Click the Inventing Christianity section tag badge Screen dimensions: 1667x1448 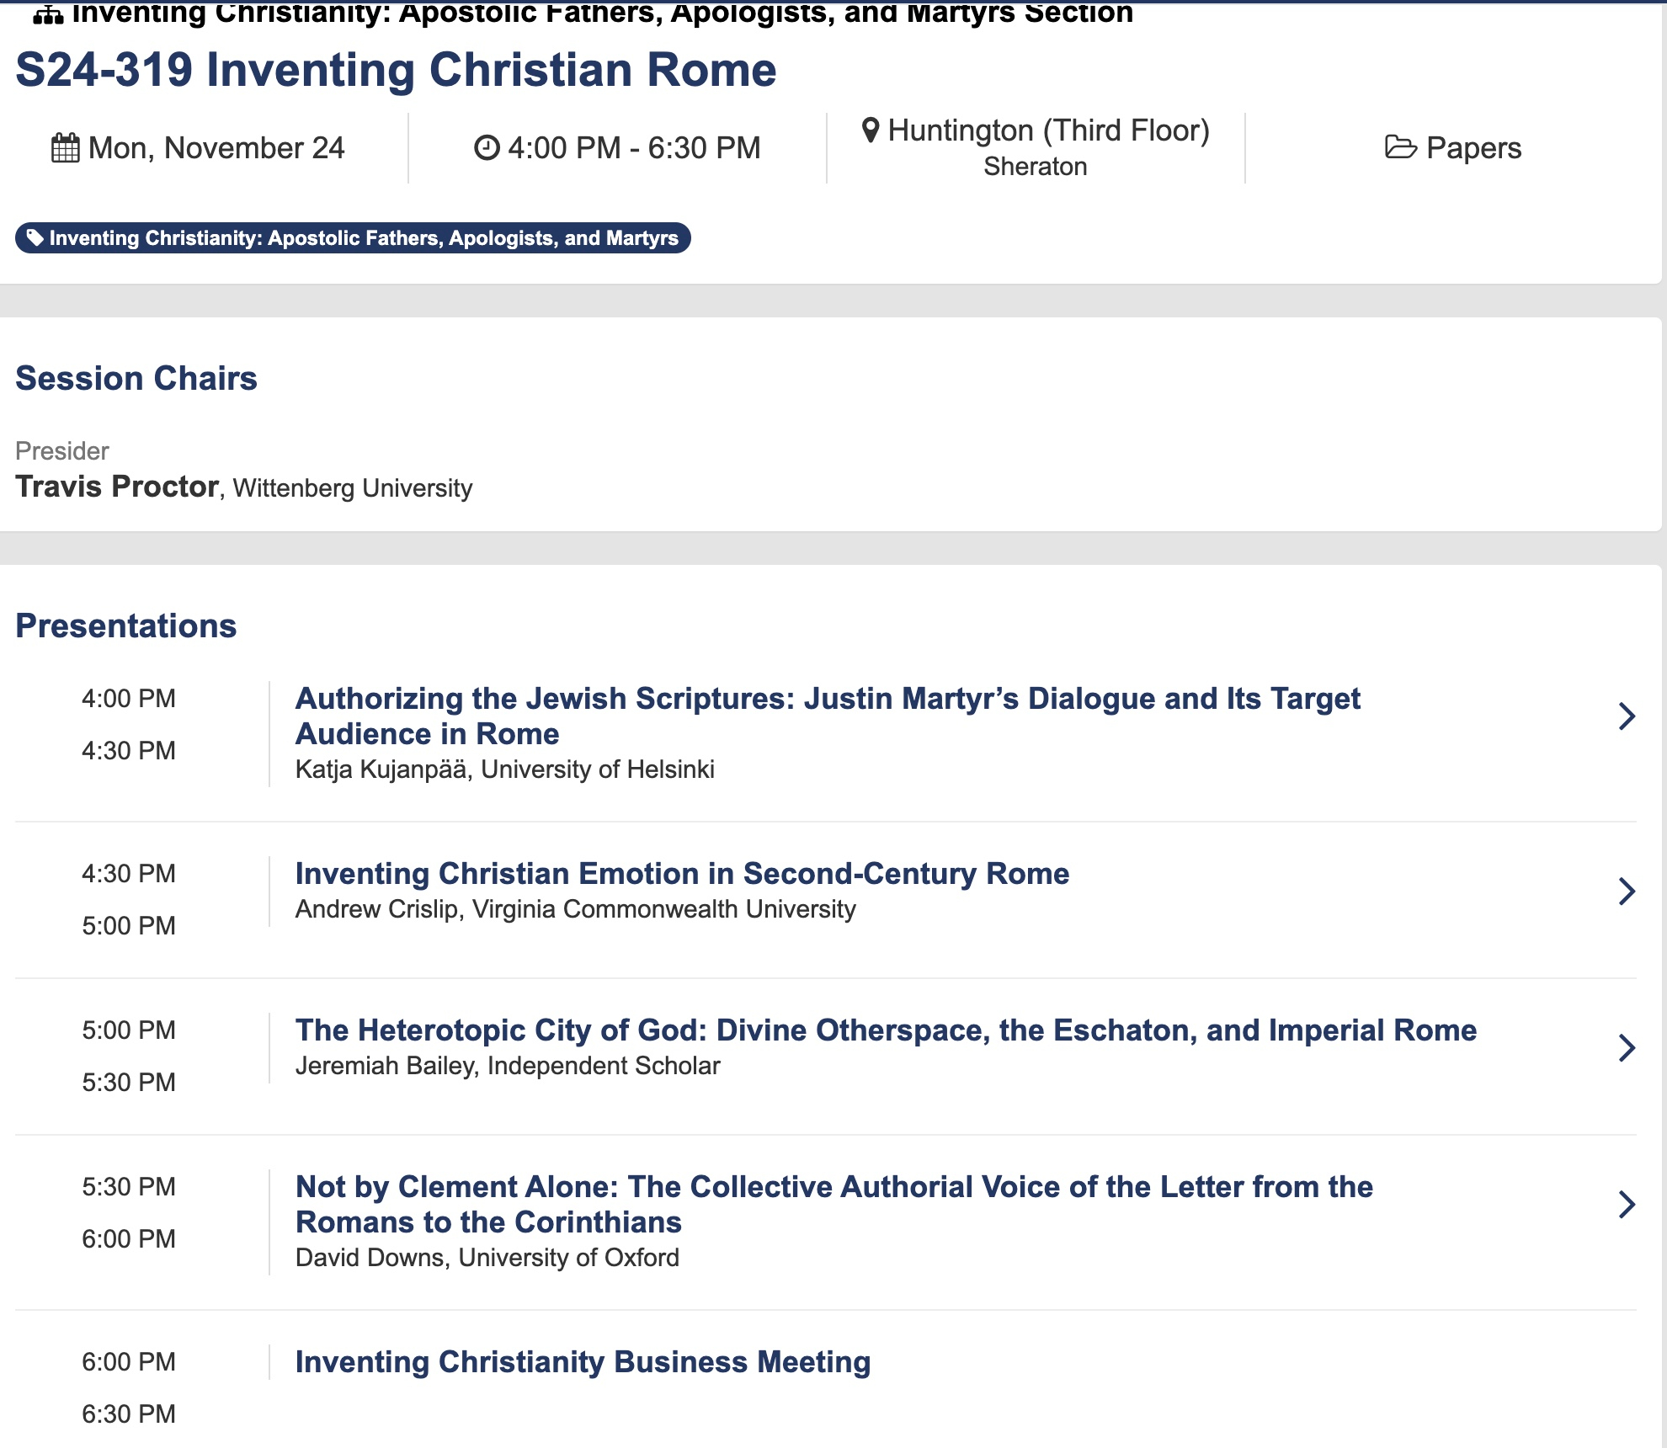pyautogui.click(x=362, y=238)
